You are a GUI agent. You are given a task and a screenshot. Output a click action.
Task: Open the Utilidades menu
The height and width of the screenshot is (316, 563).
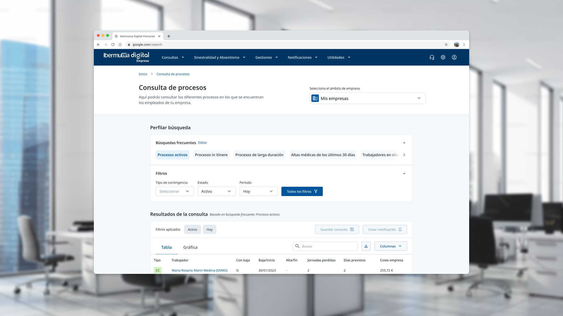339,57
